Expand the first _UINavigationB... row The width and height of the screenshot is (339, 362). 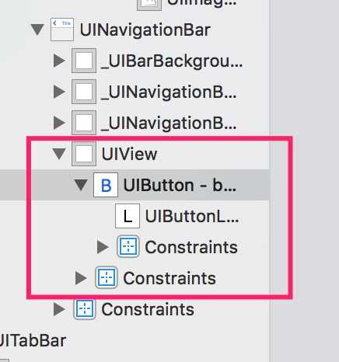(x=59, y=92)
